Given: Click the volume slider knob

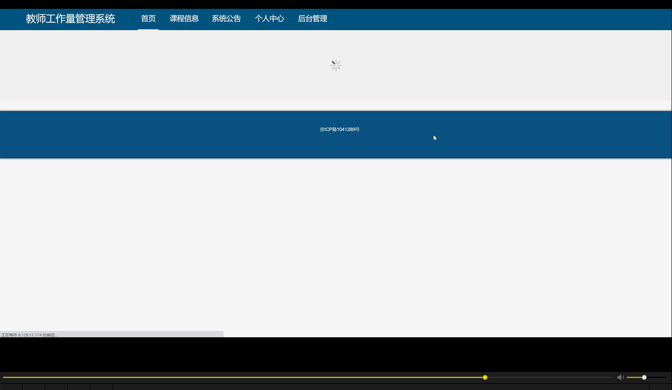Looking at the screenshot, I should pyautogui.click(x=644, y=377).
